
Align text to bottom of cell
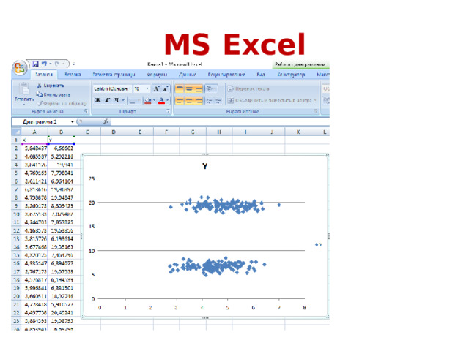click(x=199, y=88)
